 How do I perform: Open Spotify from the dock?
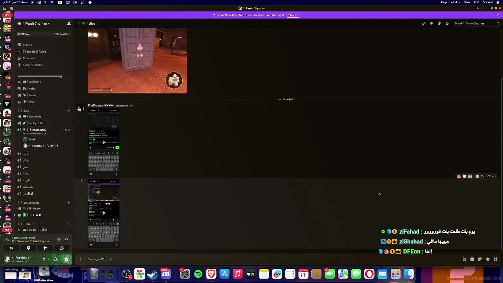click(198, 274)
